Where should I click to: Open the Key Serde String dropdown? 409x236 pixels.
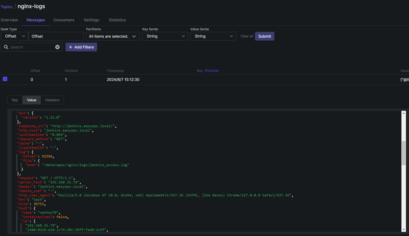(165, 36)
